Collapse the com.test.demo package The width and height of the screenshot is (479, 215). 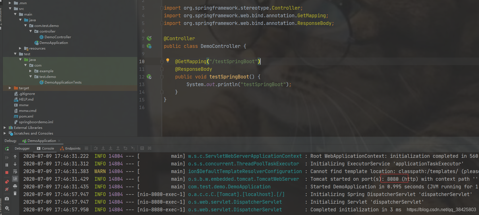tap(26, 25)
